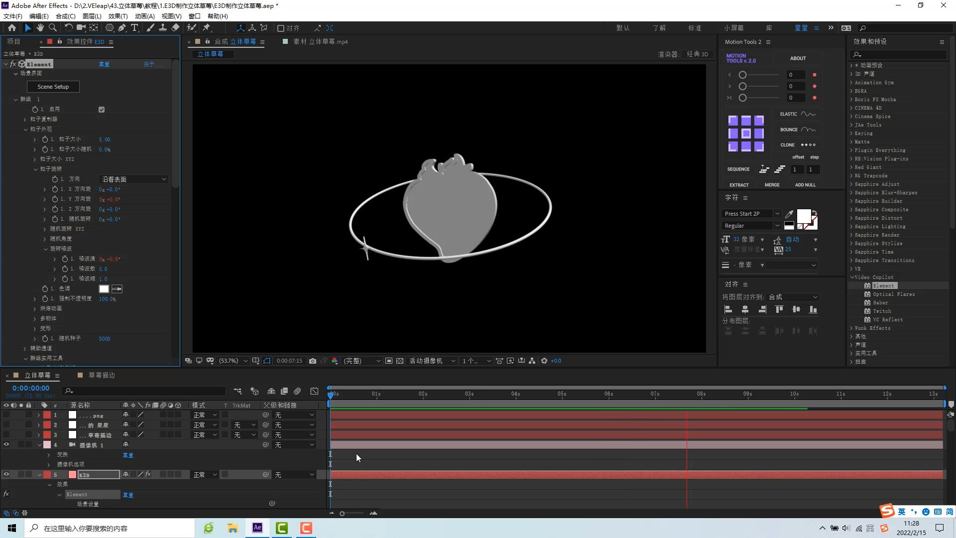This screenshot has height=538, width=956.
Task: Switch to 素材 立体草莓.mp4 tab
Action: coord(320,42)
